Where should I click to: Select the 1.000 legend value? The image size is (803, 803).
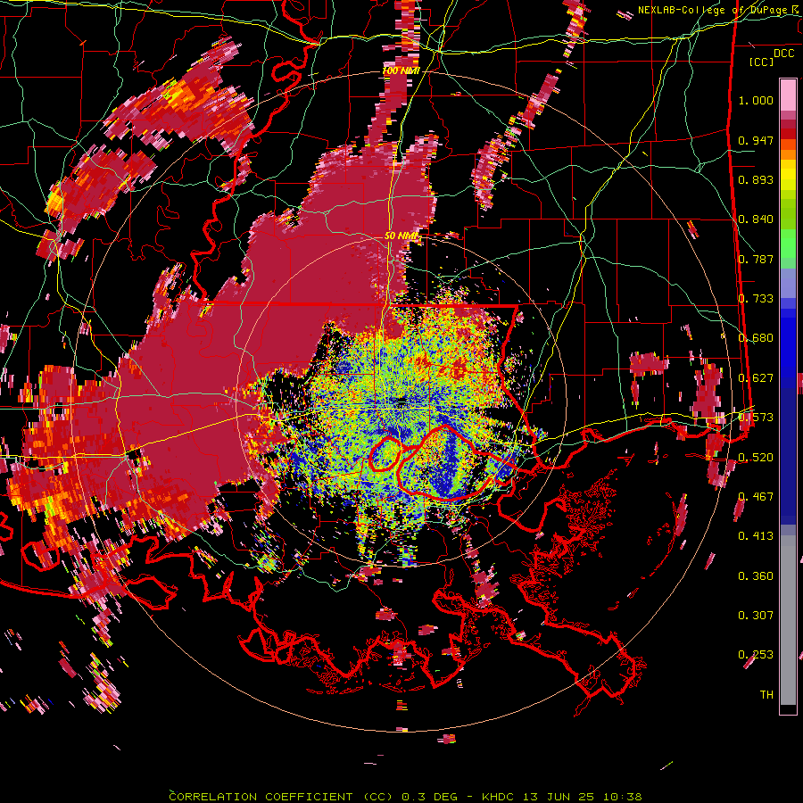(756, 100)
